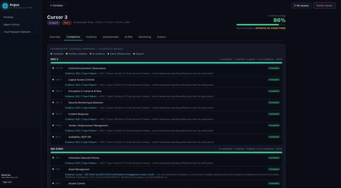The image size is (341, 188).
Task: Click the Argus logo icon
Action: pyautogui.click(x=5, y=6)
